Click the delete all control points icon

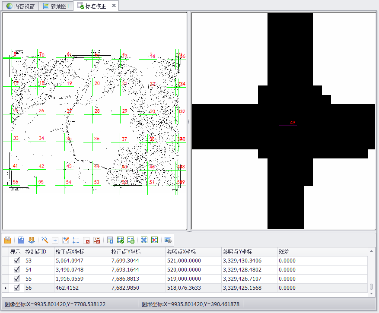pyautogui.click(x=97, y=240)
